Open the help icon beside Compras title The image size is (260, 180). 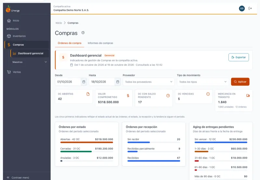pos(83,33)
